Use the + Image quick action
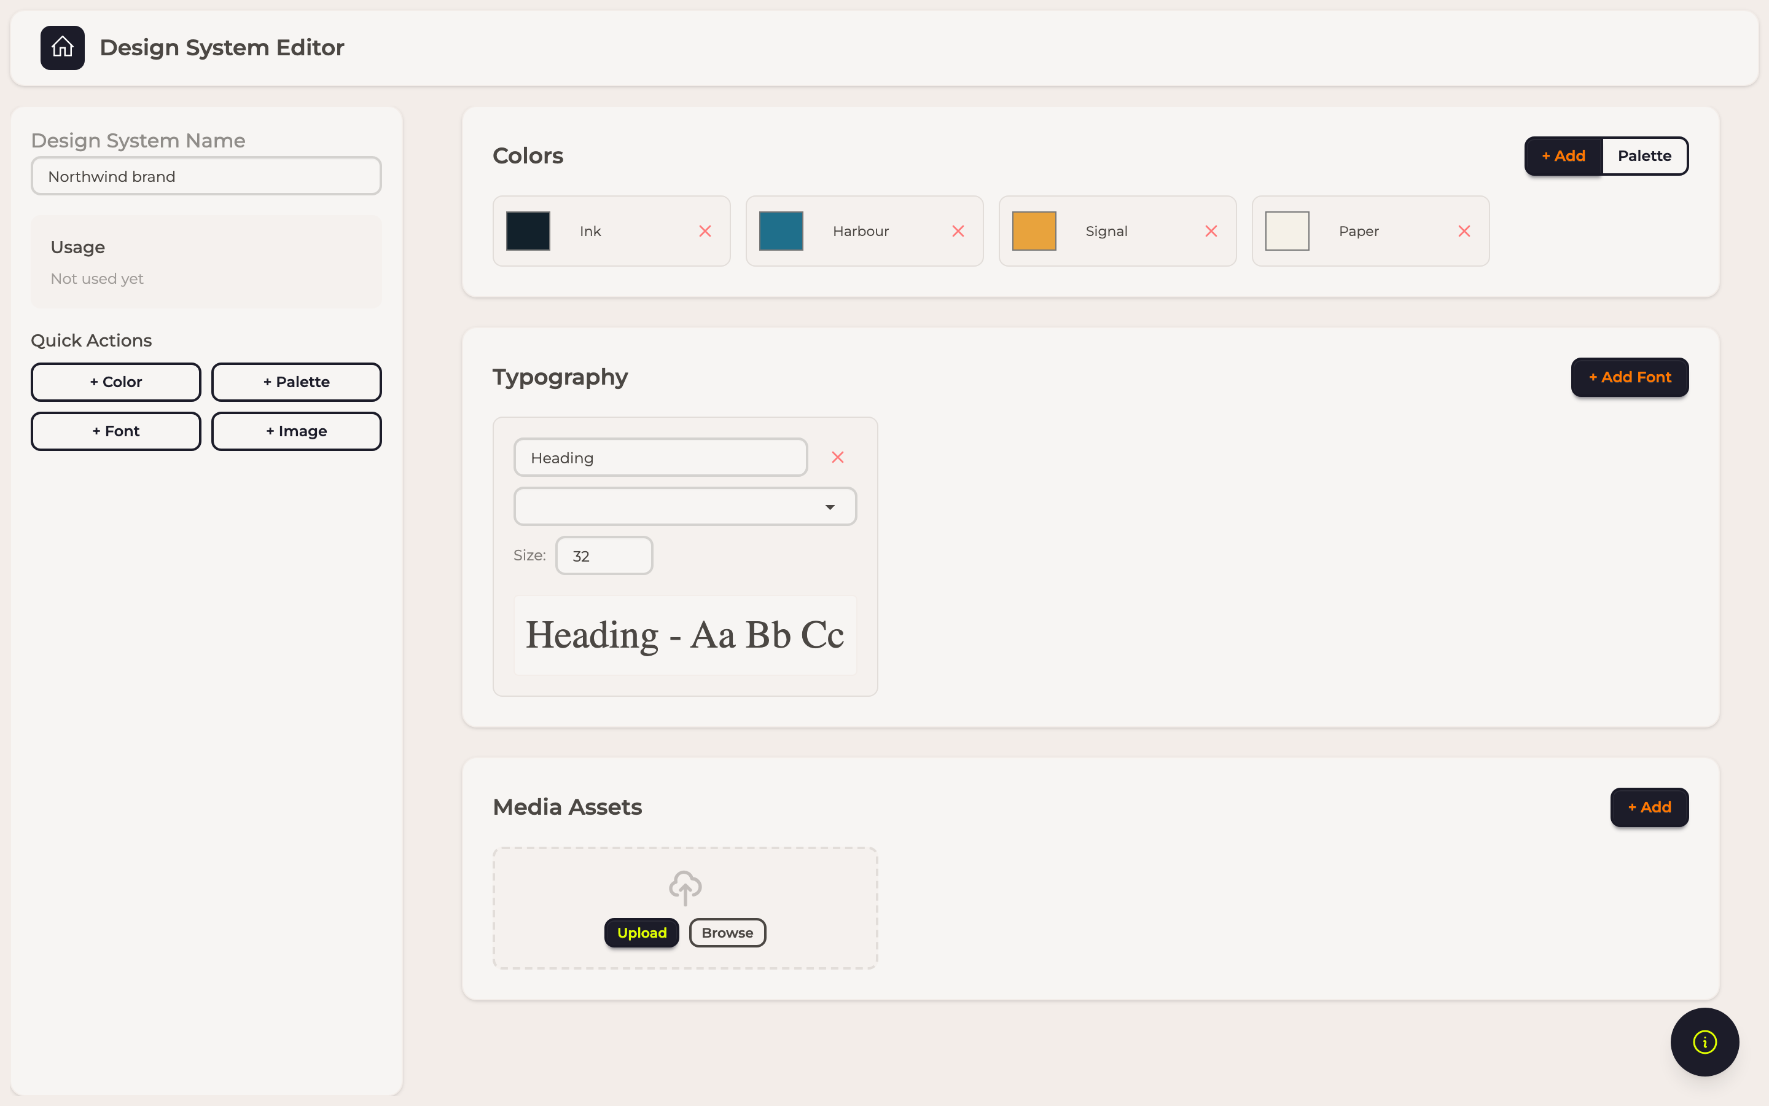Image resolution: width=1769 pixels, height=1106 pixels. coord(296,431)
